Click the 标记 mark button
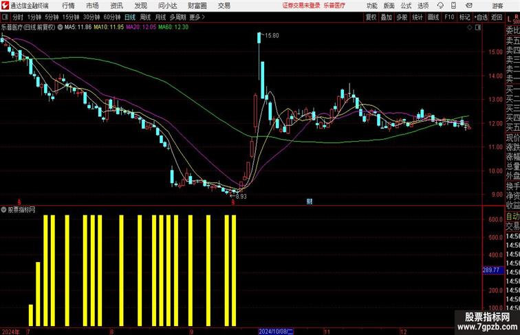 464,17
